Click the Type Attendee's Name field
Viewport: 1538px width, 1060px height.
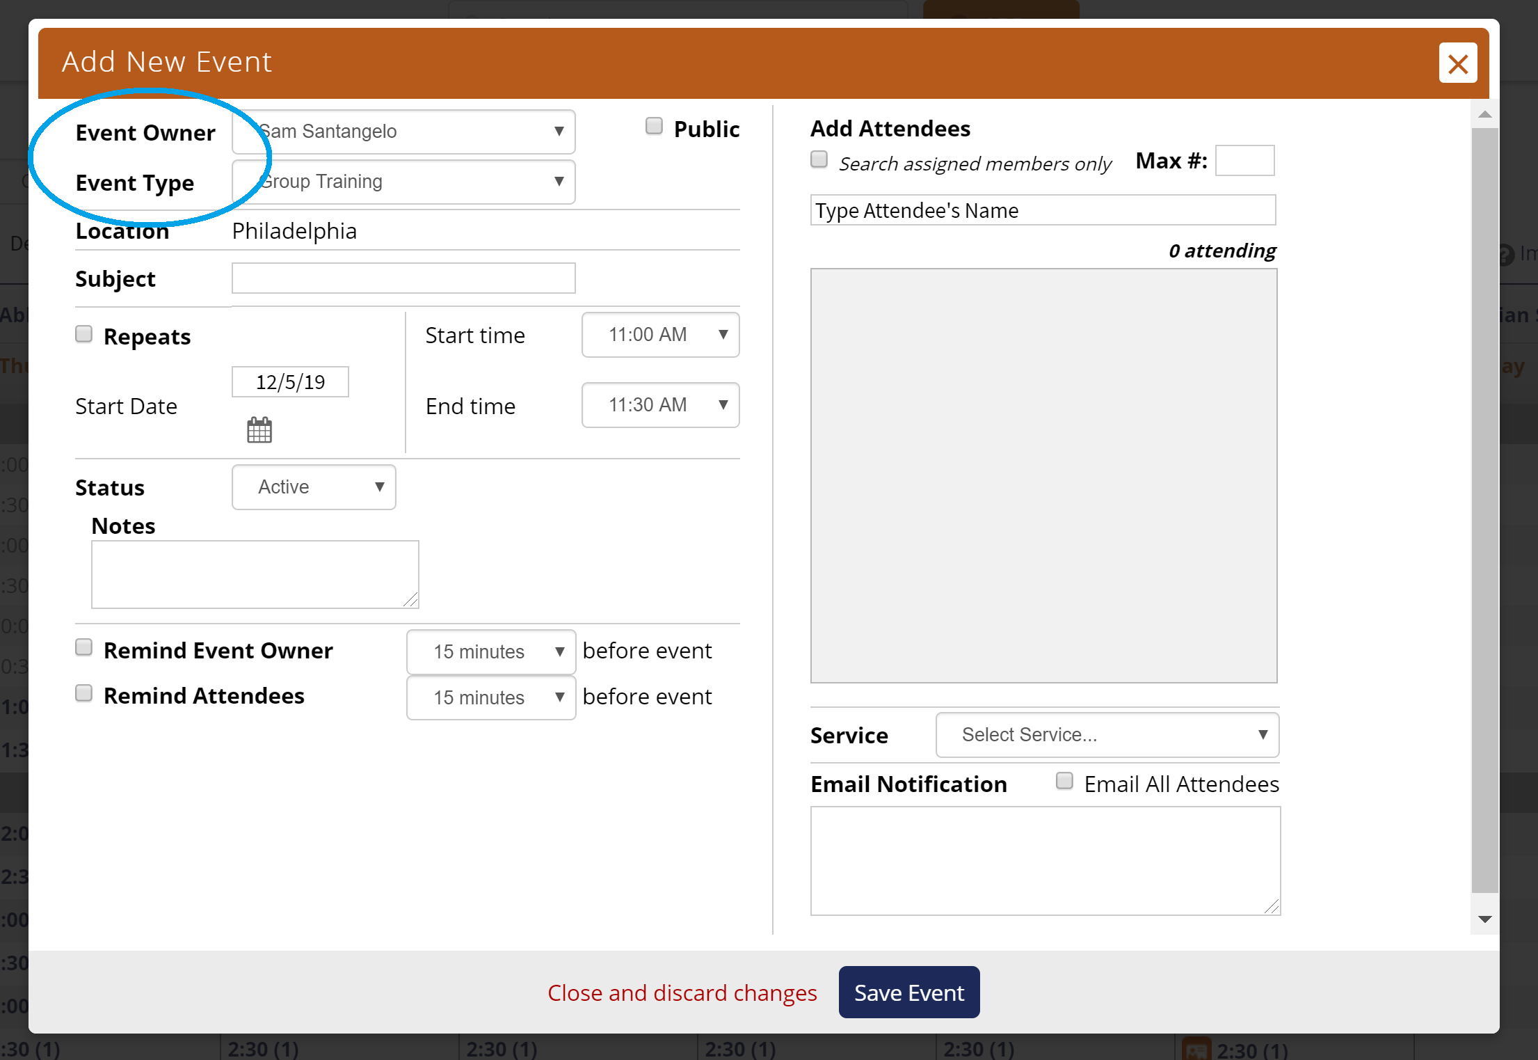[x=1043, y=211]
